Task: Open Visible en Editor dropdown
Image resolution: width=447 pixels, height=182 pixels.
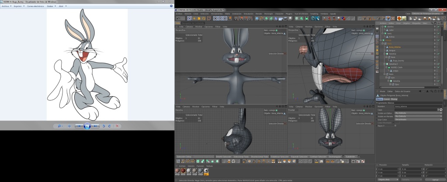Action: point(418,113)
